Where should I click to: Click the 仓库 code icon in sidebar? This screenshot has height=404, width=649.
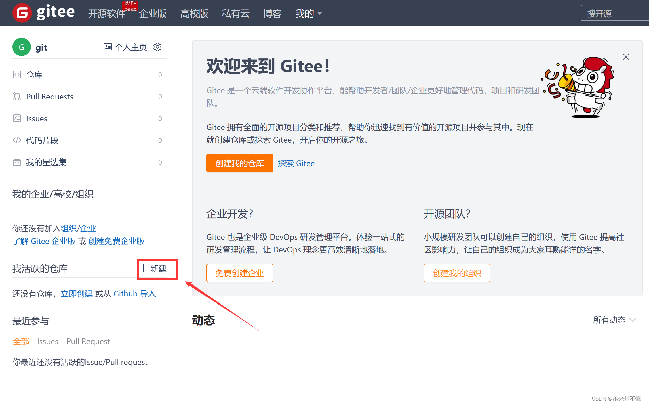(x=17, y=75)
